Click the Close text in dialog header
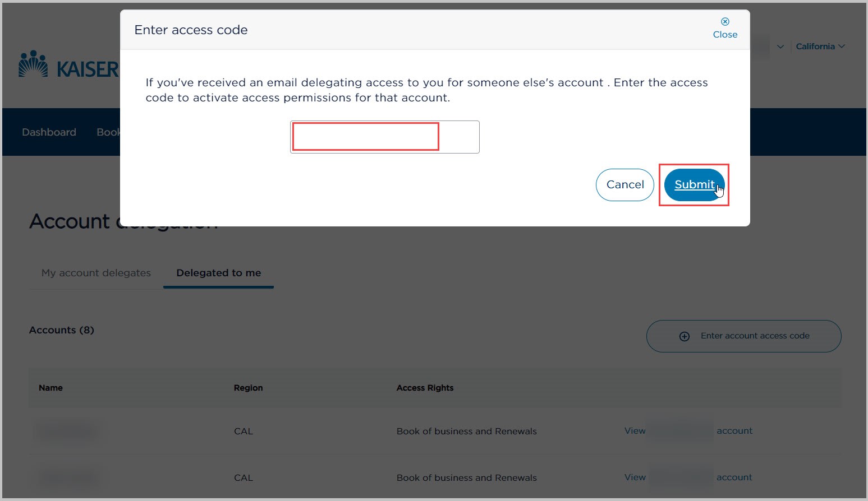 pyautogui.click(x=725, y=35)
